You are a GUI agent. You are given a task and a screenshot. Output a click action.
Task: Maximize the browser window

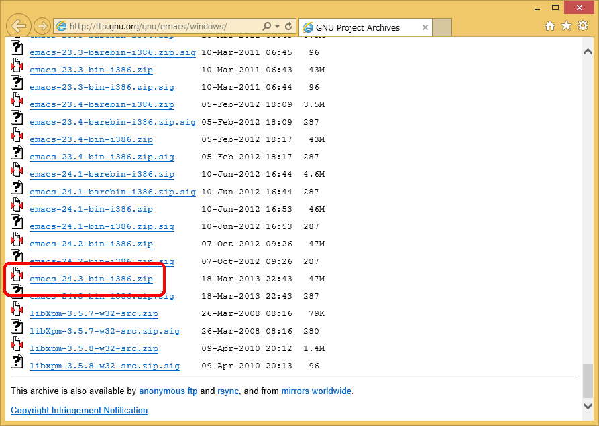point(555,7)
